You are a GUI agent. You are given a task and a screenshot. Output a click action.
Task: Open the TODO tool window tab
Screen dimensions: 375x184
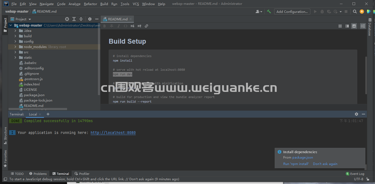17,174
